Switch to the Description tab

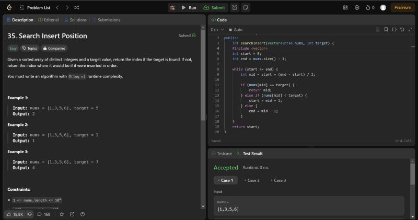(20, 20)
